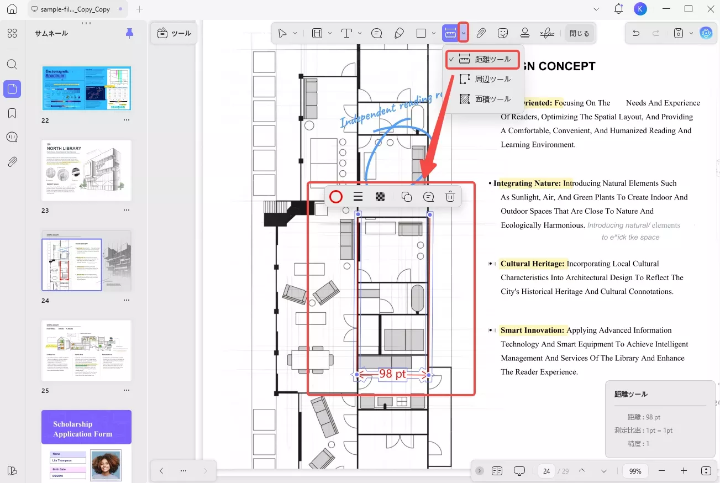Open page 23 North Library thumbnail
Image resolution: width=720 pixels, height=483 pixels.
(87, 170)
